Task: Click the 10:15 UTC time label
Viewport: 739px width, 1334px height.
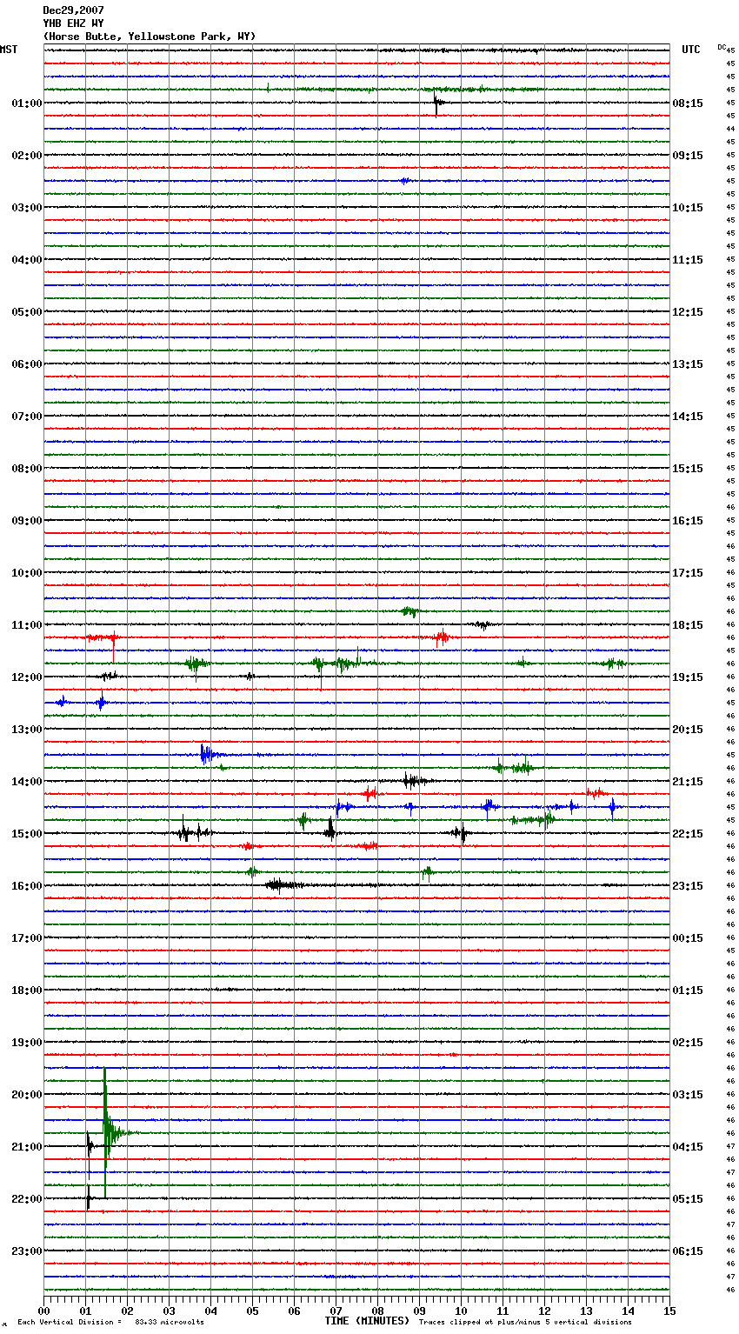Action: (x=688, y=208)
